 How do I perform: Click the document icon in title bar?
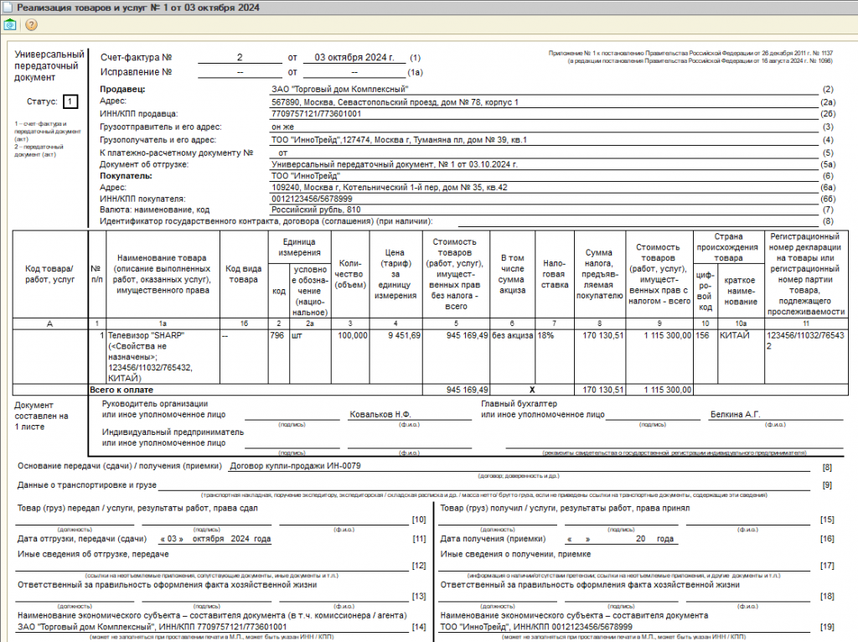7,8
